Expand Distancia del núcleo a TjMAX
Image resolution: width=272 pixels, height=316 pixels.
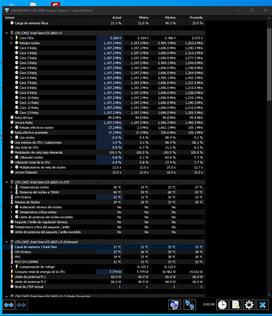click(11, 192)
